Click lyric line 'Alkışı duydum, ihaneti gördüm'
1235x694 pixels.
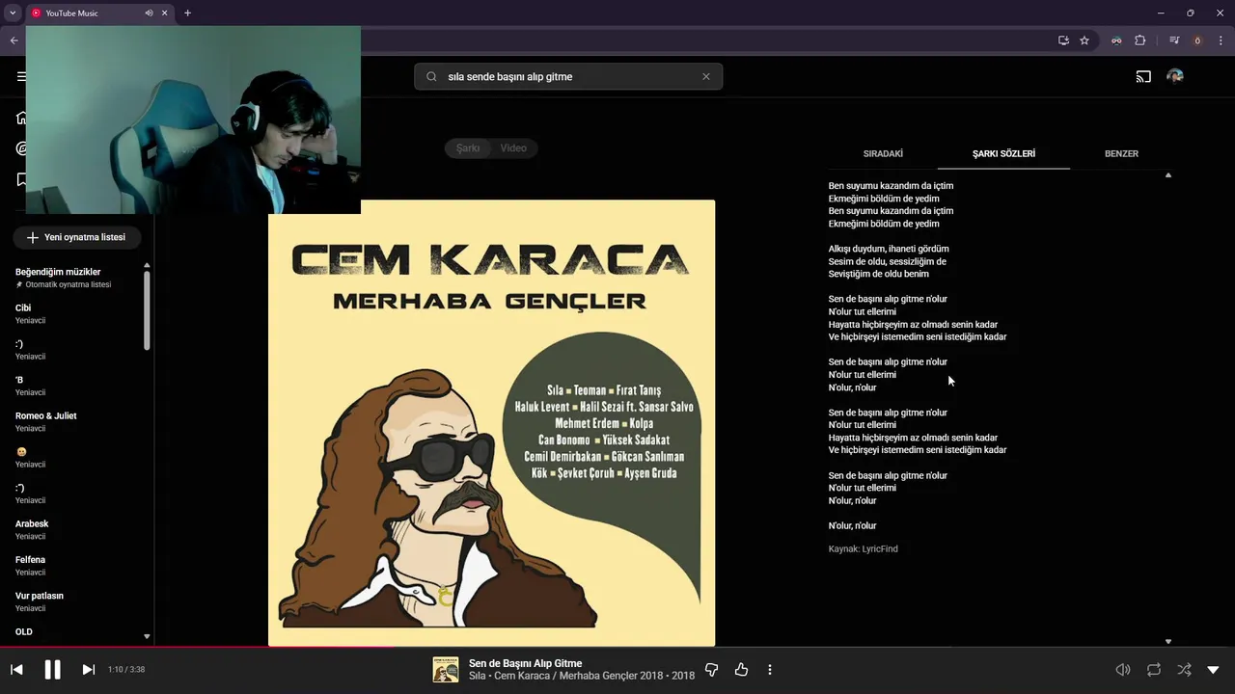tap(889, 249)
